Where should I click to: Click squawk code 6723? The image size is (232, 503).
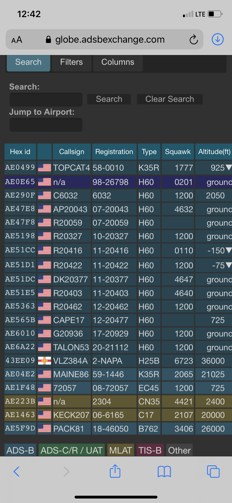[x=184, y=361]
